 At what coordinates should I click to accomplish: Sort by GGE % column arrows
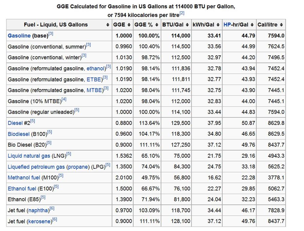click(x=157, y=25)
